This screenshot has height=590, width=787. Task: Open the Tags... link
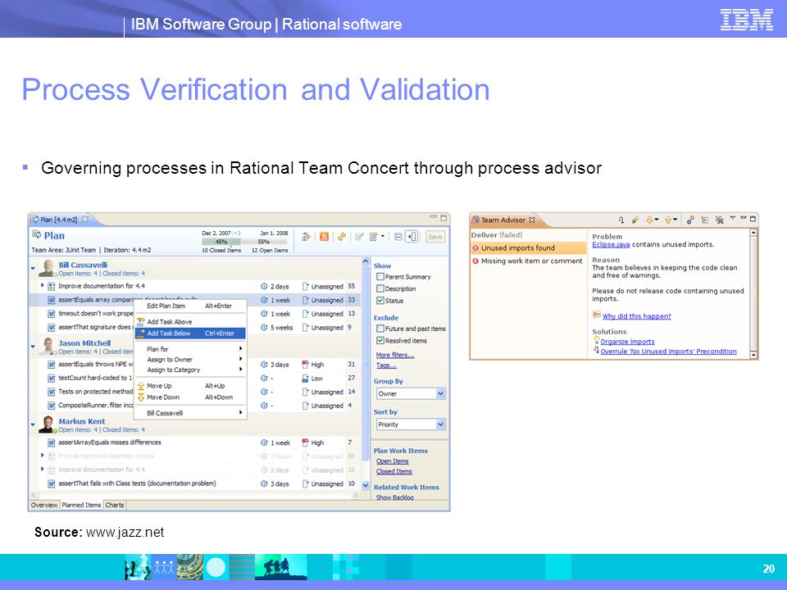click(386, 365)
